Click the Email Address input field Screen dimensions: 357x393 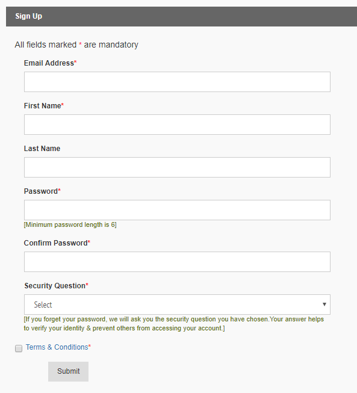177,82
